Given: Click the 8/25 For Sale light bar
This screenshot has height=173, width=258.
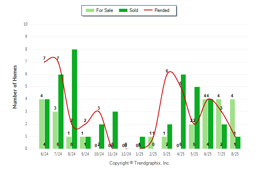Looking at the screenshot, I should click(x=232, y=124).
